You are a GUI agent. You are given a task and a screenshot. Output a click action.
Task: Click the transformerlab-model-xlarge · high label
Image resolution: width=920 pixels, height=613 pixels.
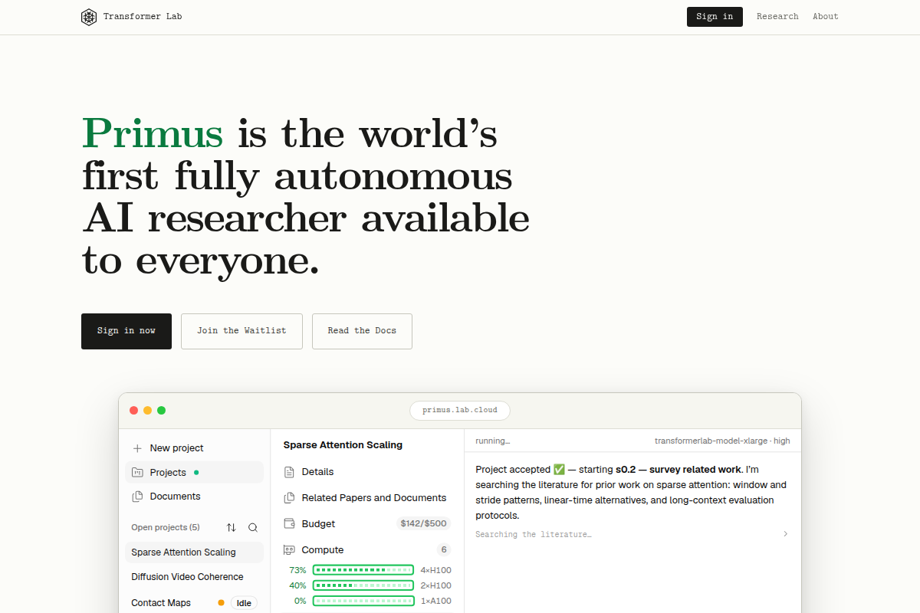pos(721,441)
